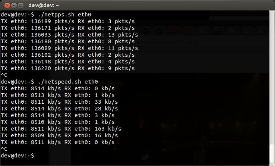This screenshot has height=166, width=275.
Task: Minimize the terminal window
Action: click(x=14, y=6)
